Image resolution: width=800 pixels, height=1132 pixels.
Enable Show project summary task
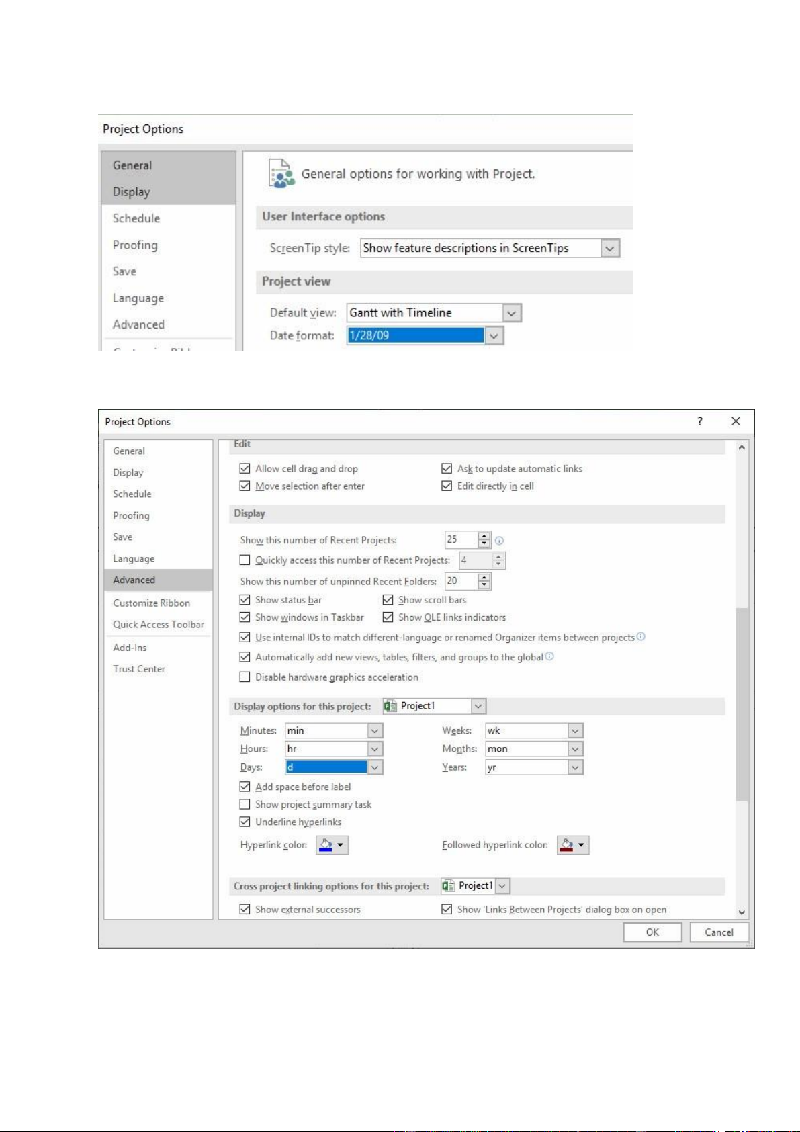(245, 804)
